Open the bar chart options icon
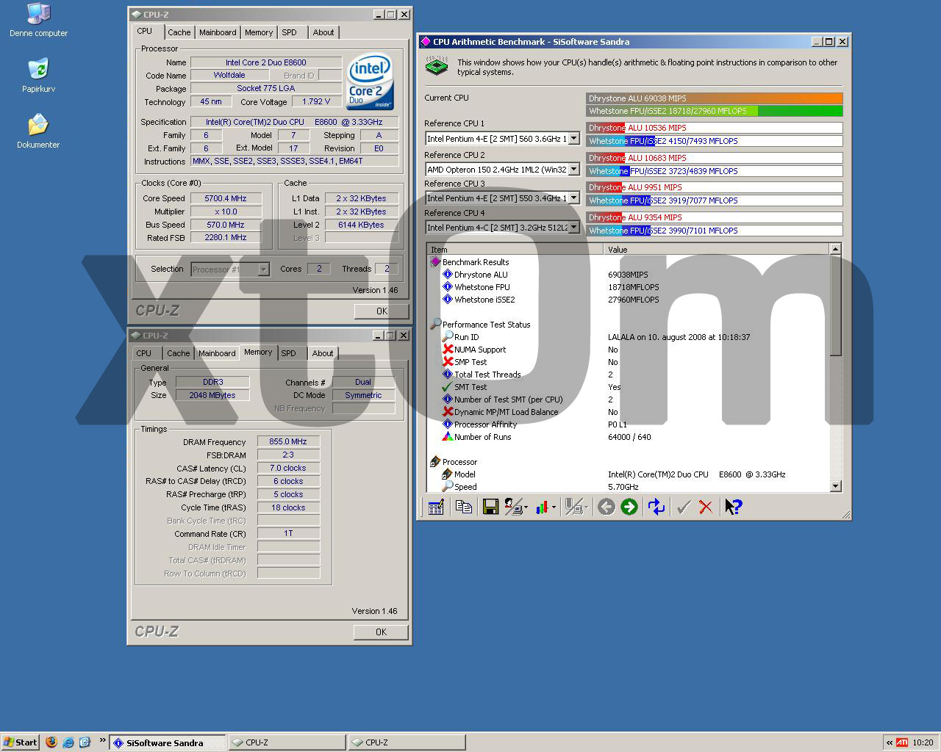Screen dimensions: 941x752 (543, 507)
